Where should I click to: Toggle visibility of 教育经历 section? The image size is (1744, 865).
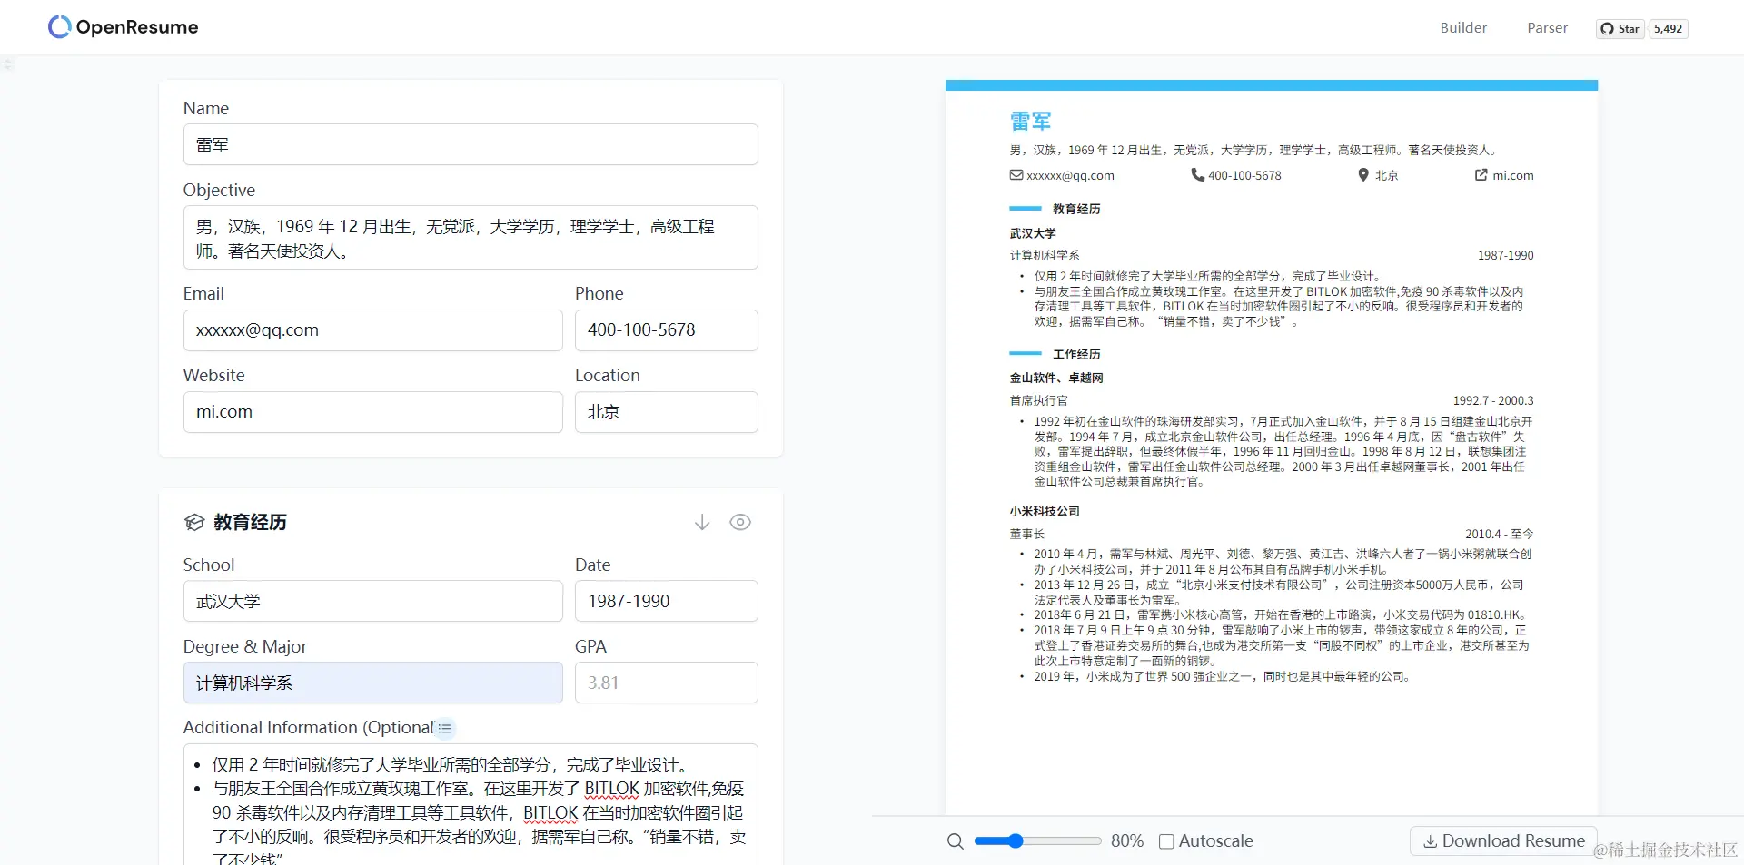tap(740, 522)
